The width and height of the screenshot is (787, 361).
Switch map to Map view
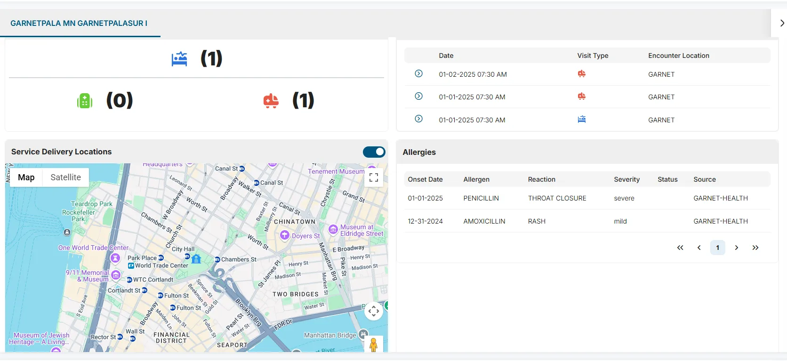(x=26, y=177)
